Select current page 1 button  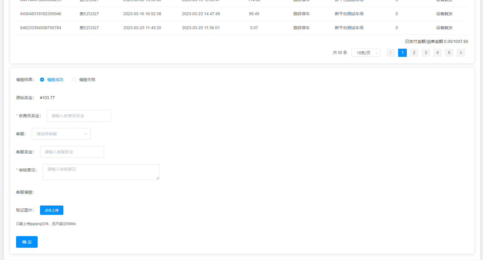coord(402,53)
